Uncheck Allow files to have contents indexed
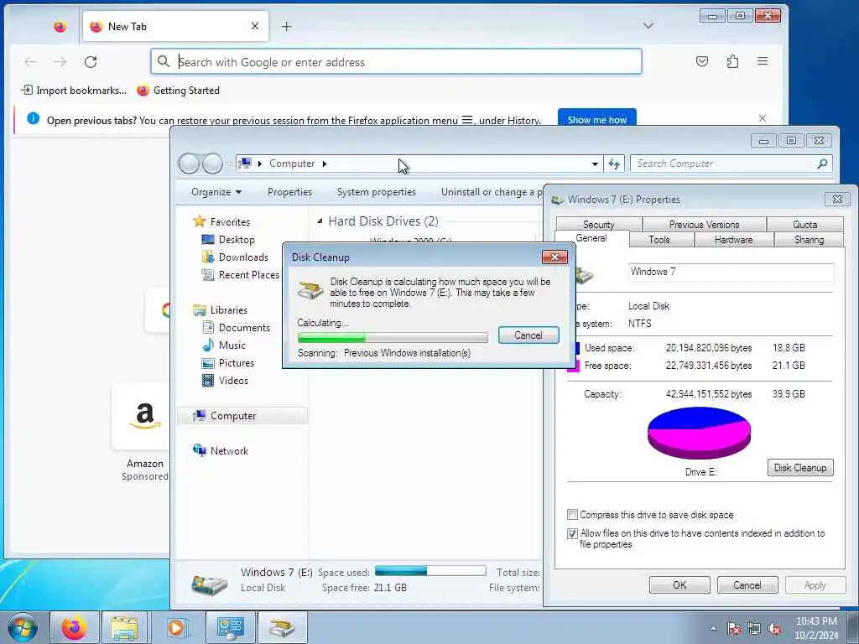The height and width of the screenshot is (644, 859). (x=572, y=533)
